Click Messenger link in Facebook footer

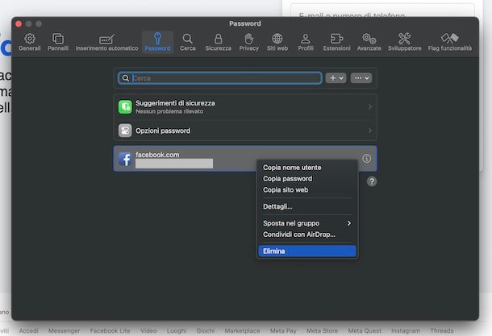pos(64,330)
